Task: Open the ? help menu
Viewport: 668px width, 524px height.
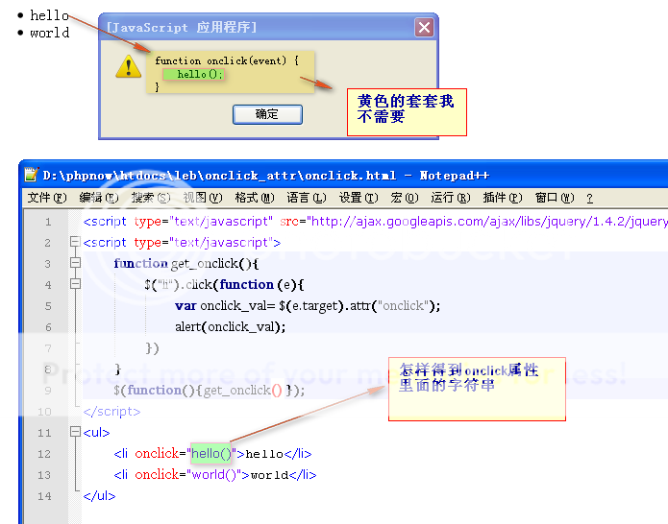Action: tap(589, 199)
